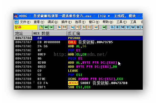Open Threads window via T icon
This screenshot has width=156, height=103.
(x=128, y=27)
